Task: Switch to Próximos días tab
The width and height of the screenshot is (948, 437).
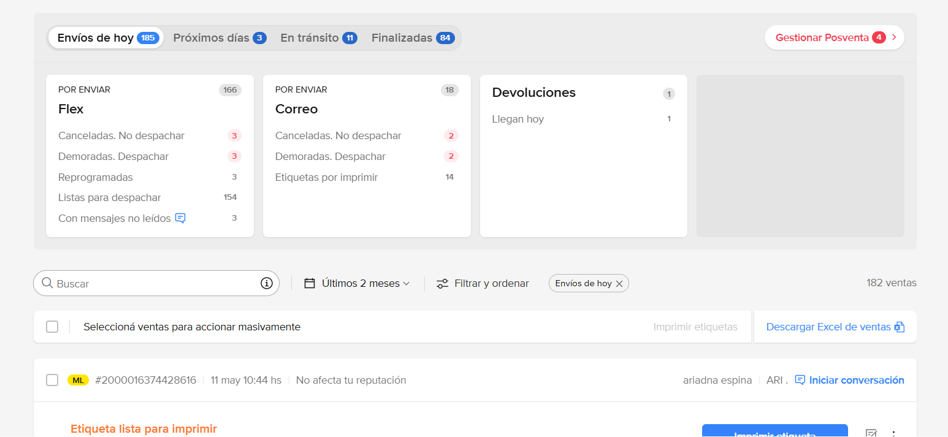Action: coord(220,37)
